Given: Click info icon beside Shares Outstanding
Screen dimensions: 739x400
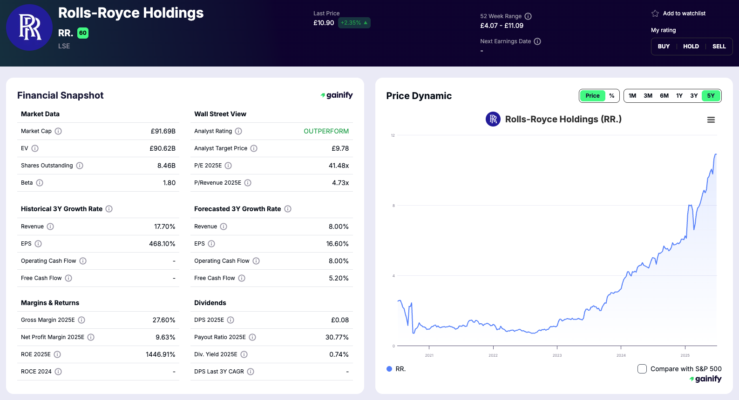Looking at the screenshot, I should tap(80, 166).
